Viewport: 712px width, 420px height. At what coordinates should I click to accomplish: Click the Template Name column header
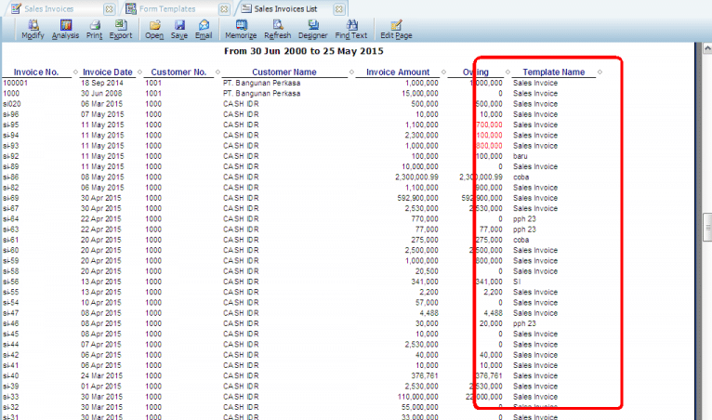click(553, 72)
